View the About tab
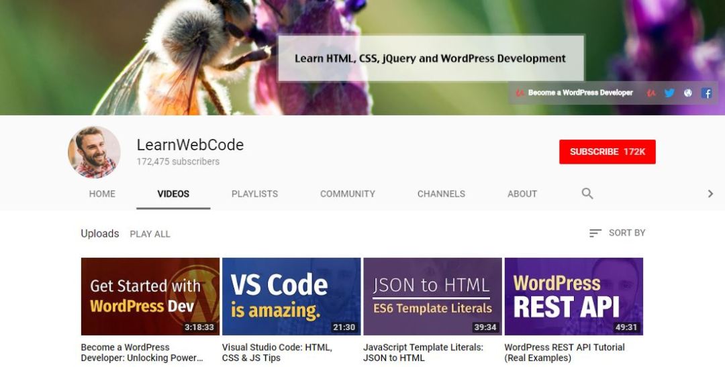 (522, 194)
